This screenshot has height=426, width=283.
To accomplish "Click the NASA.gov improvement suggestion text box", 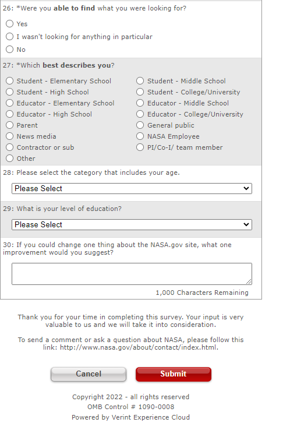I will (132, 274).
